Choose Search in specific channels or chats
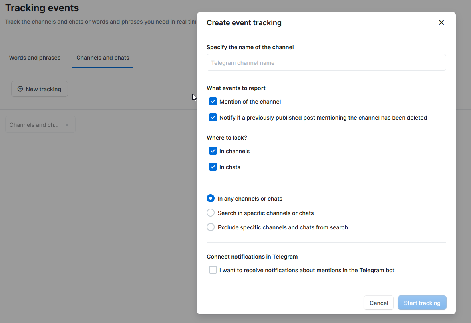 tap(211, 213)
